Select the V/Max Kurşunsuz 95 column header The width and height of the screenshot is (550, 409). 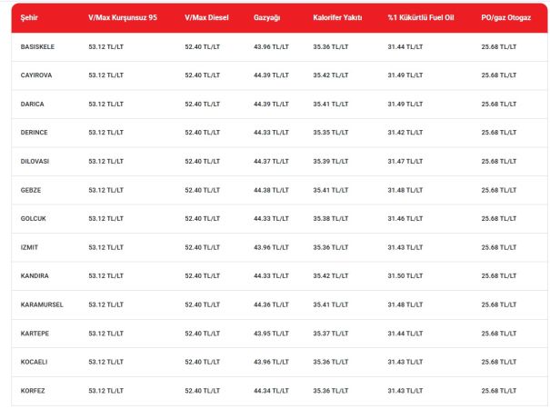[123, 17]
